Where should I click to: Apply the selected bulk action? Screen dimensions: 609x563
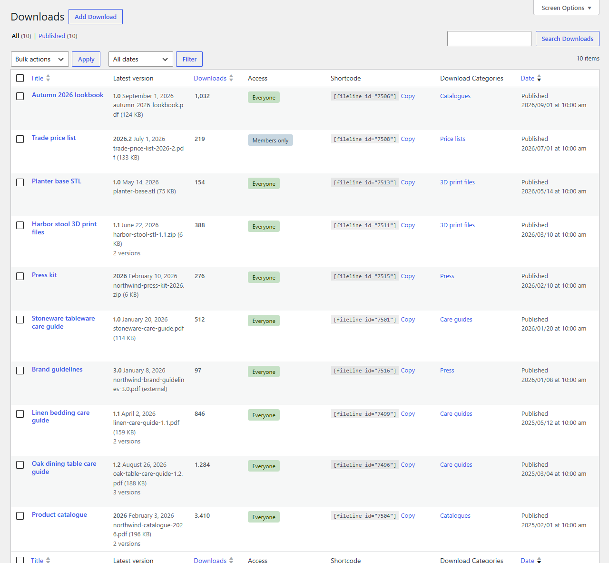pos(86,59)
